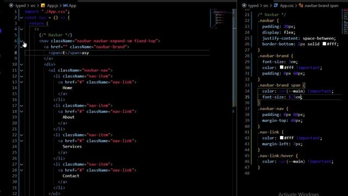Click the '.navbar-nav {' selector in App.css
Viewport: 348px width, 196px height.
[x=273, y=109]
